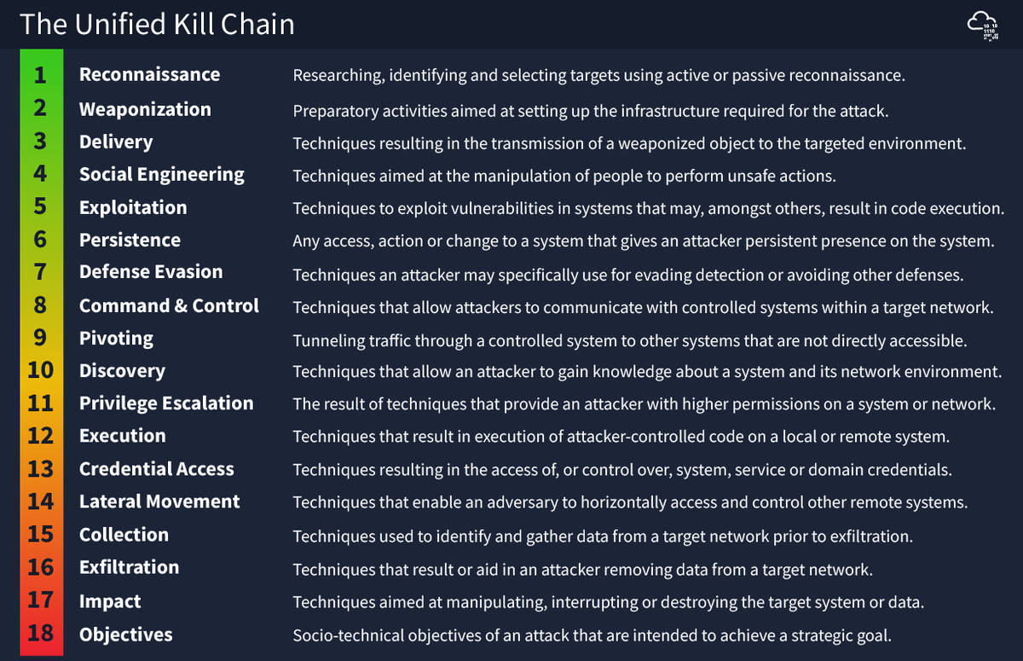Click The Unified Kill Chain title
This screenshot has height=661, width=1023.
click(158, 24)
